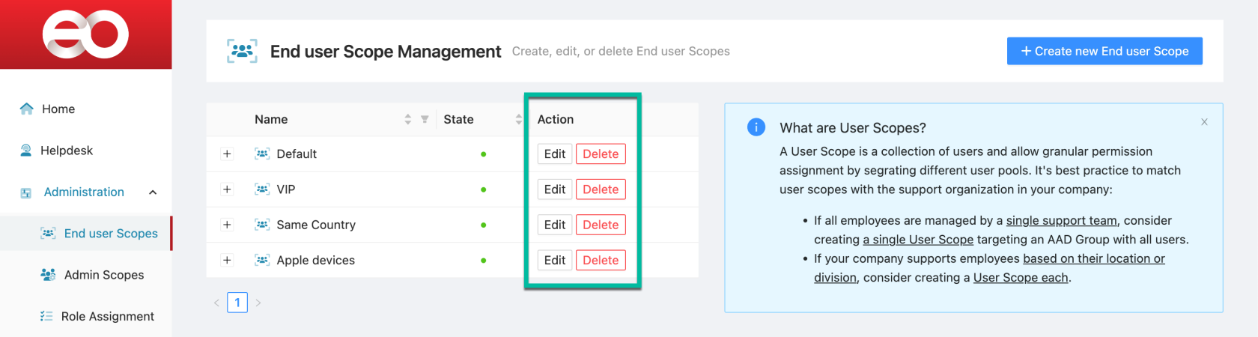
Task: Create a new End user Scope
Action: pos(1104,51)
